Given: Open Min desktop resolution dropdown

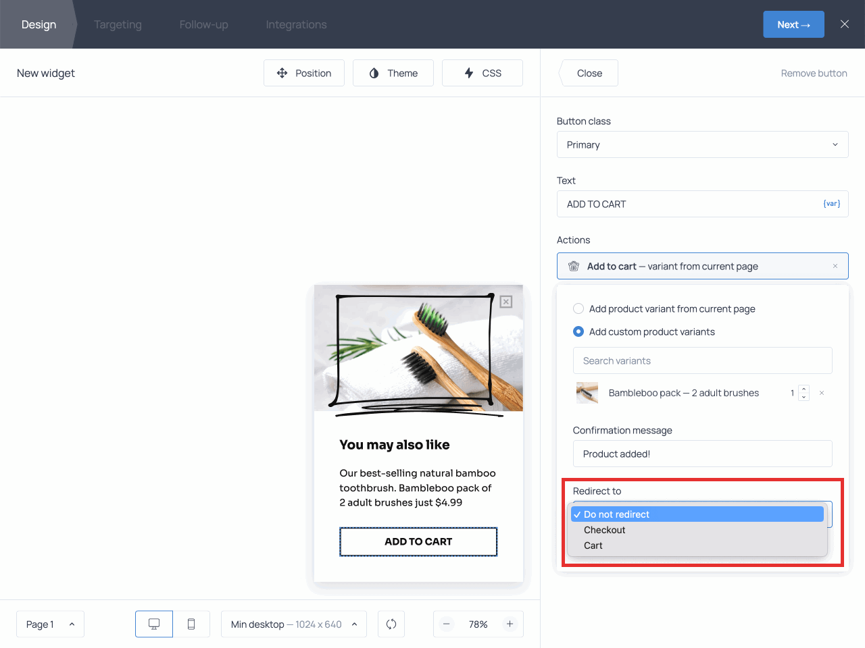Looking at the screenshot, I should [293, 624].
